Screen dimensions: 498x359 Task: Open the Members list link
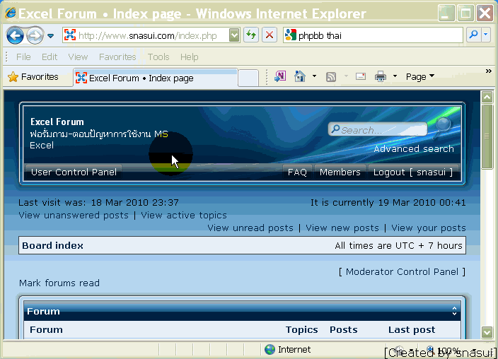click(x=340, y=172)
